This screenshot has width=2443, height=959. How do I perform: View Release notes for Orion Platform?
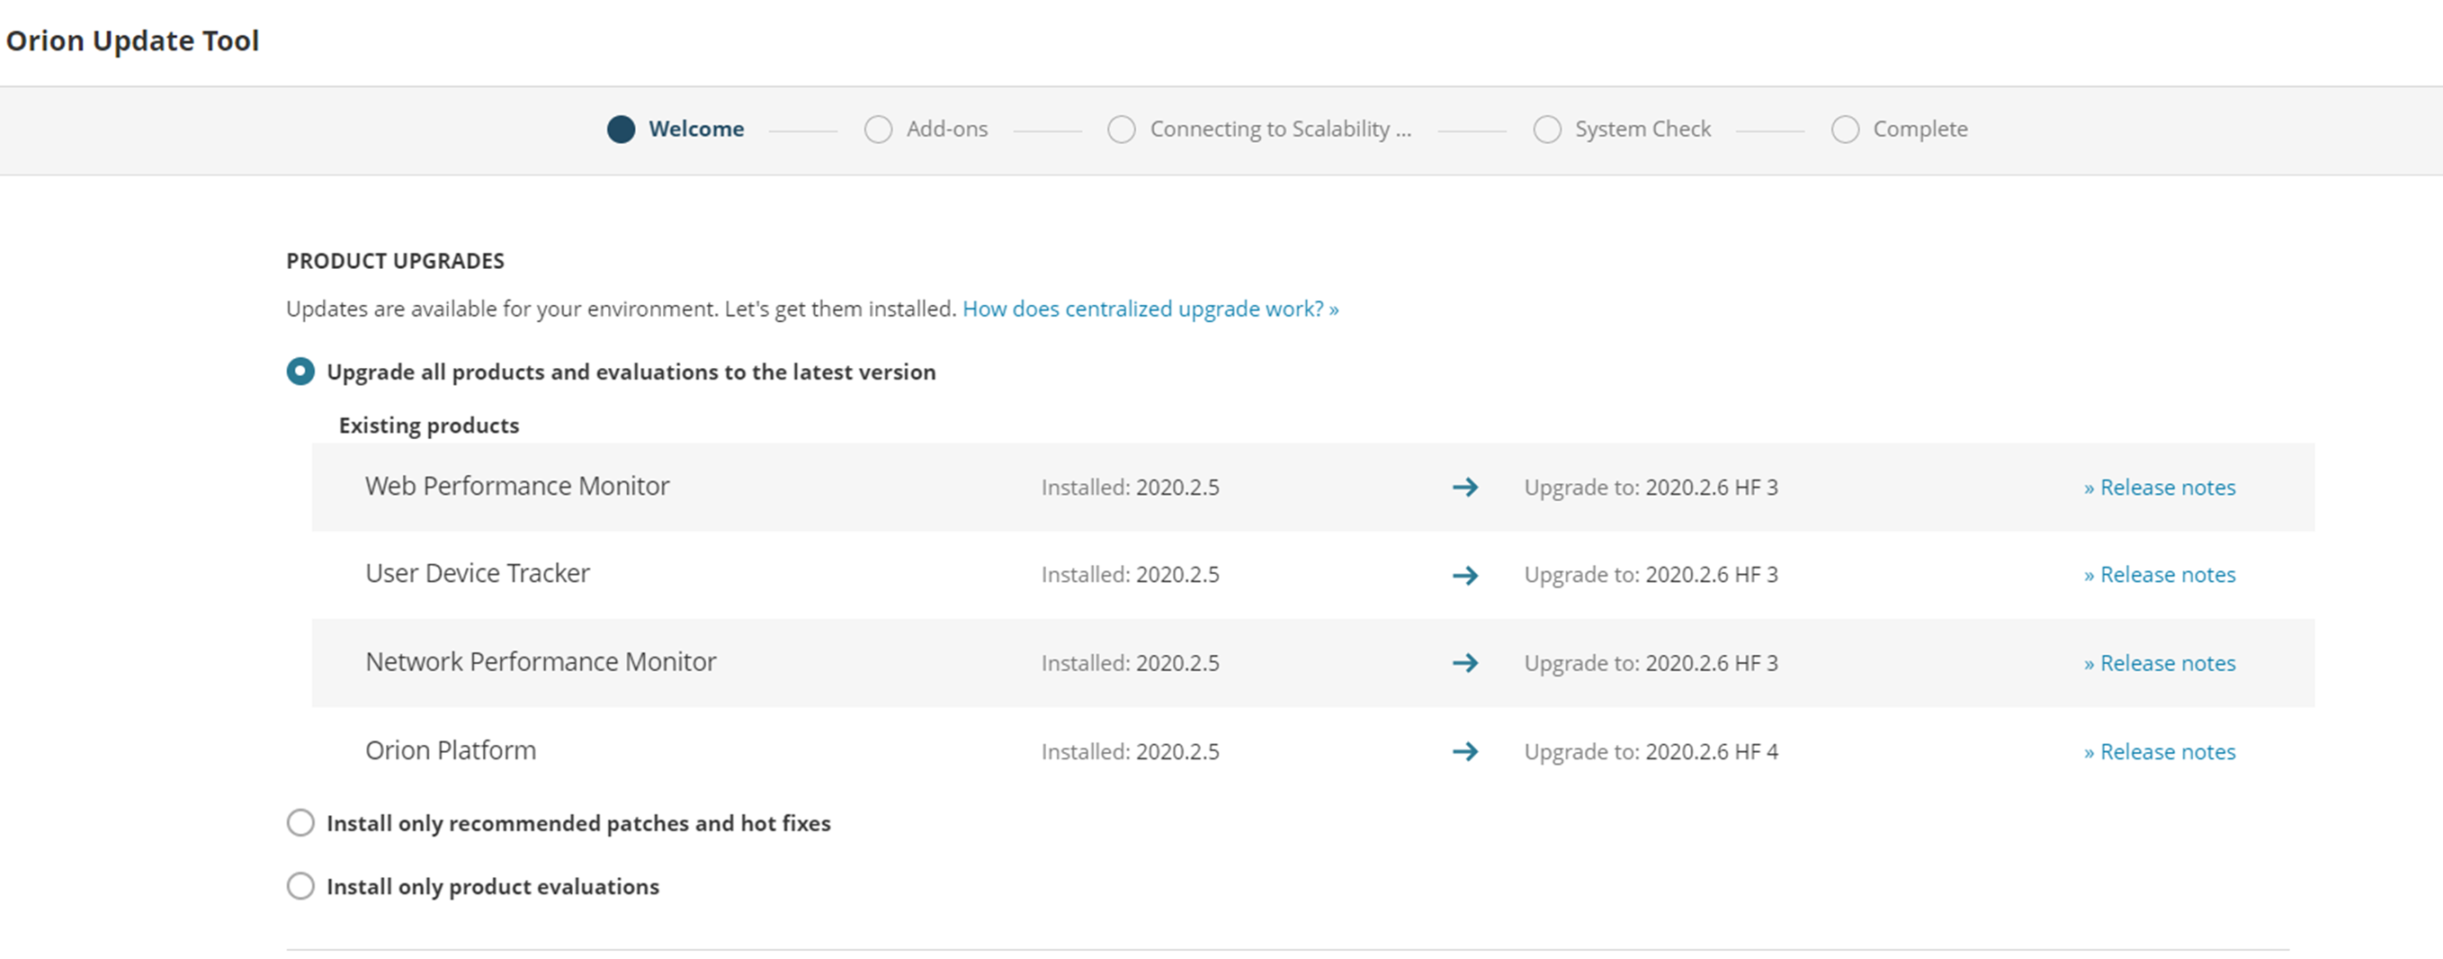coord(2159,752)
